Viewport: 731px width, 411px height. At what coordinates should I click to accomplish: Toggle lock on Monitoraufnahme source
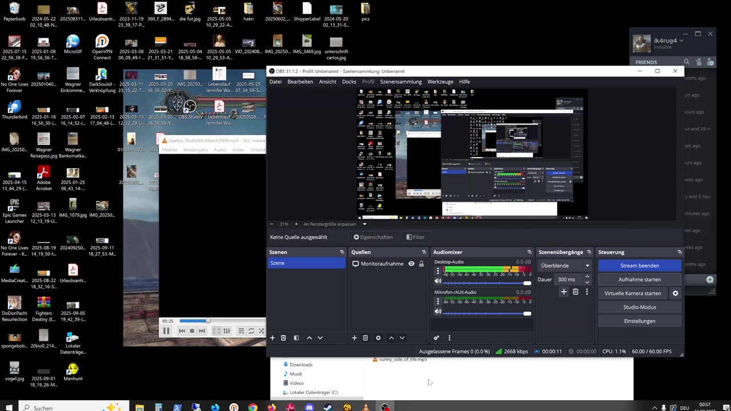[421, 264]
